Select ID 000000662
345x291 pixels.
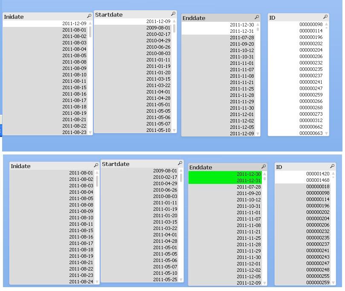tap(296, 127)
